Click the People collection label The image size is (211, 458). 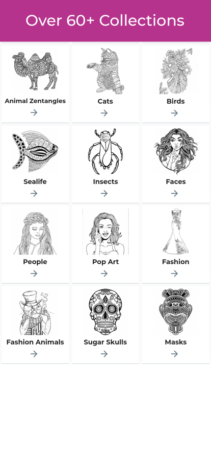(35, 262)
